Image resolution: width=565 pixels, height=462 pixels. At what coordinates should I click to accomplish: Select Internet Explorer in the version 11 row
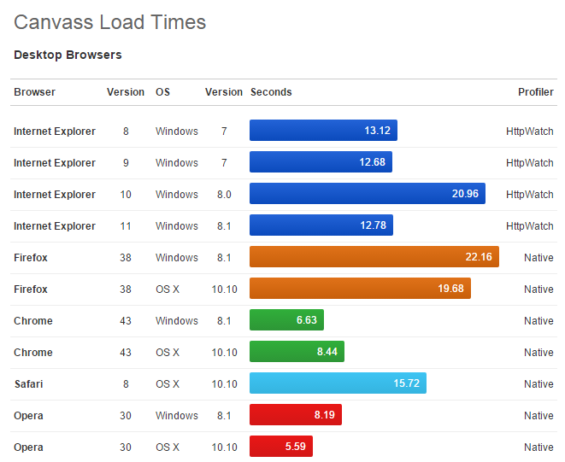(x=55, y=226)
